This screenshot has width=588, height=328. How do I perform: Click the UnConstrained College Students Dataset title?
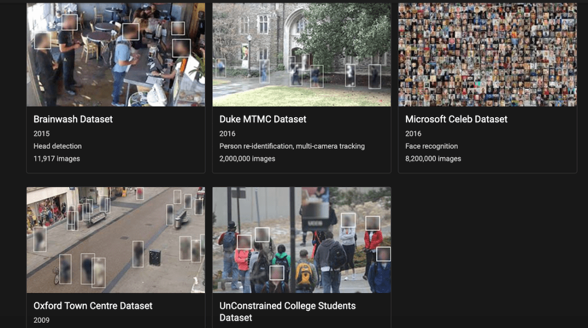point(288,312)
